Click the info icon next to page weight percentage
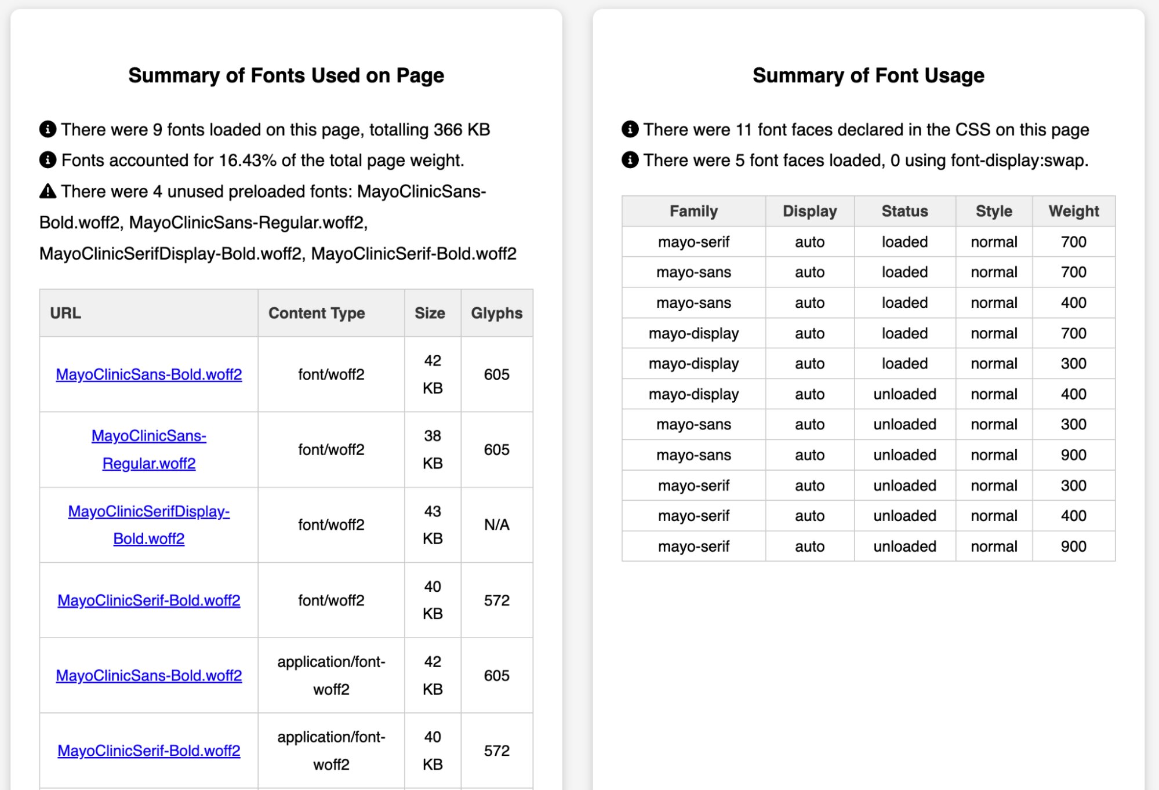This screenshot has height=790, width=1159. (x=47, y=159)
